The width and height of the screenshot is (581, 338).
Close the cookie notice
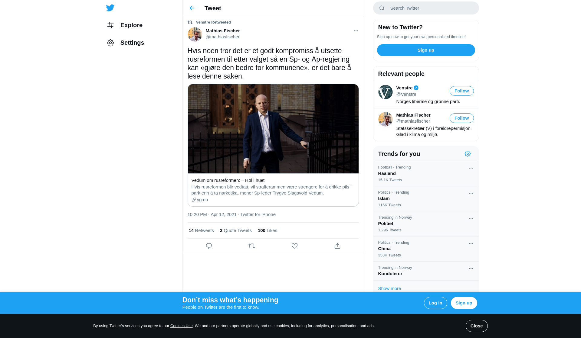[476, 326]
